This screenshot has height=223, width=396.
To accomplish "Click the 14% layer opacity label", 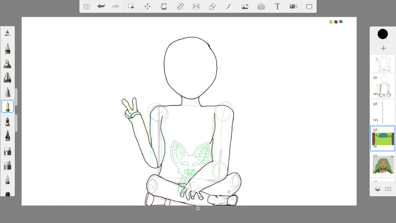I will point(376,120).
